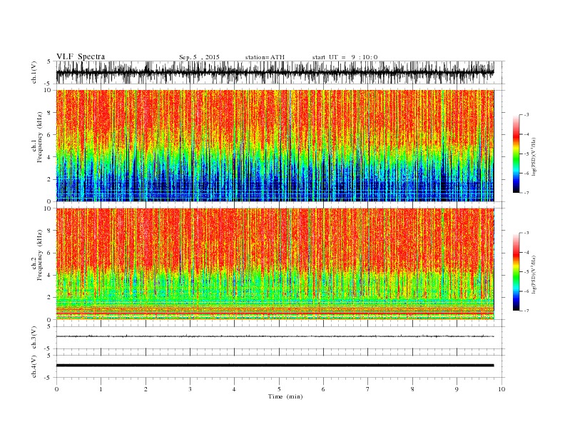Screen dimensions: 565x437
Task: Click the 'Time (min)' axis label
Action: [285, 396]
